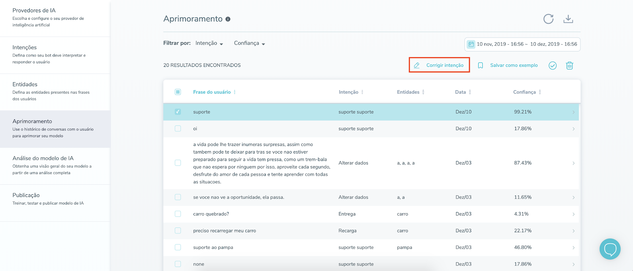Click the pencil icon for Corrigir intenção
Image resolution: width=633 pixels, height=271 pixels.
click(417, 65)
